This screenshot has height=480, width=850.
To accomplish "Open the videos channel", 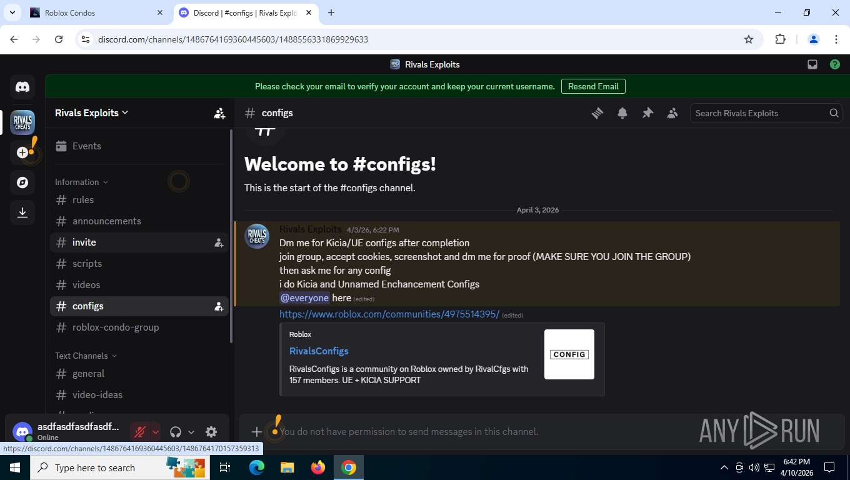I will tap(138, 285).
